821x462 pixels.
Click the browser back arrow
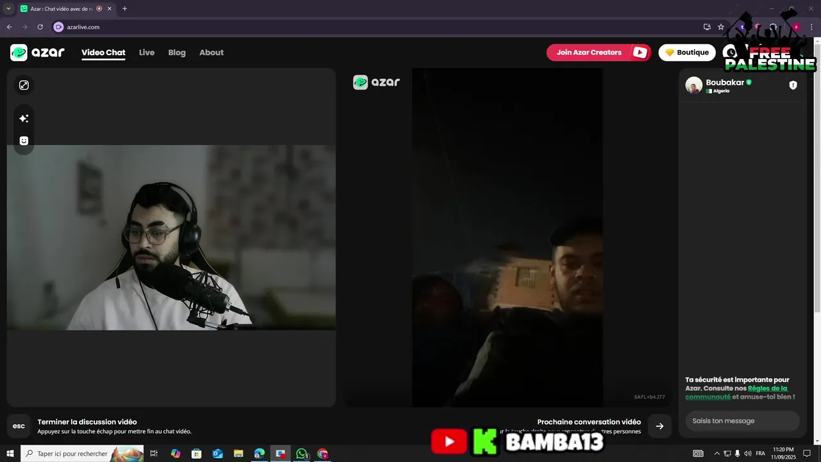pyautogui.click(x=9, y=27)
